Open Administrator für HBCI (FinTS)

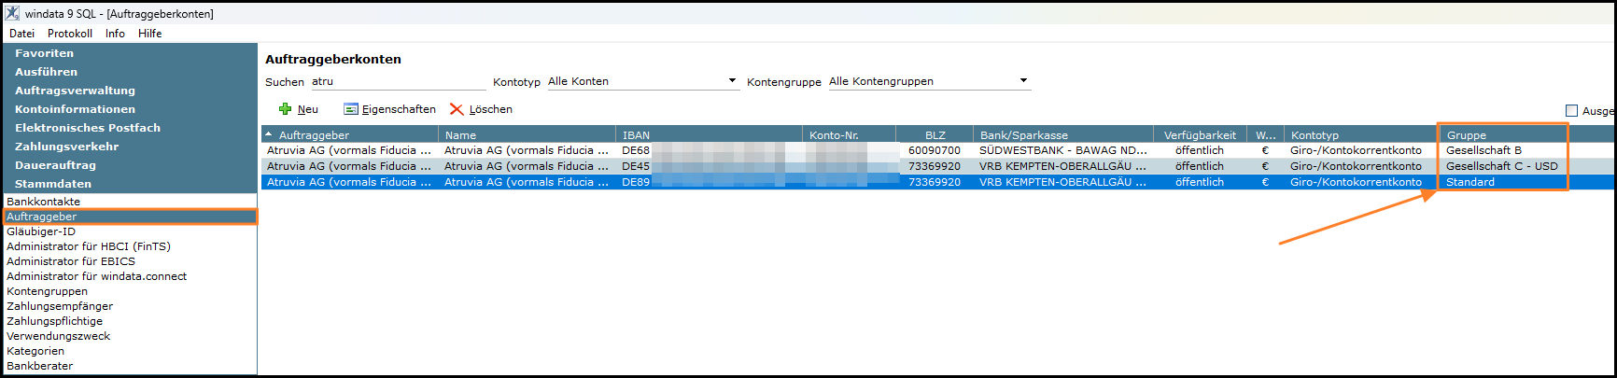click(x=130, y=246)
